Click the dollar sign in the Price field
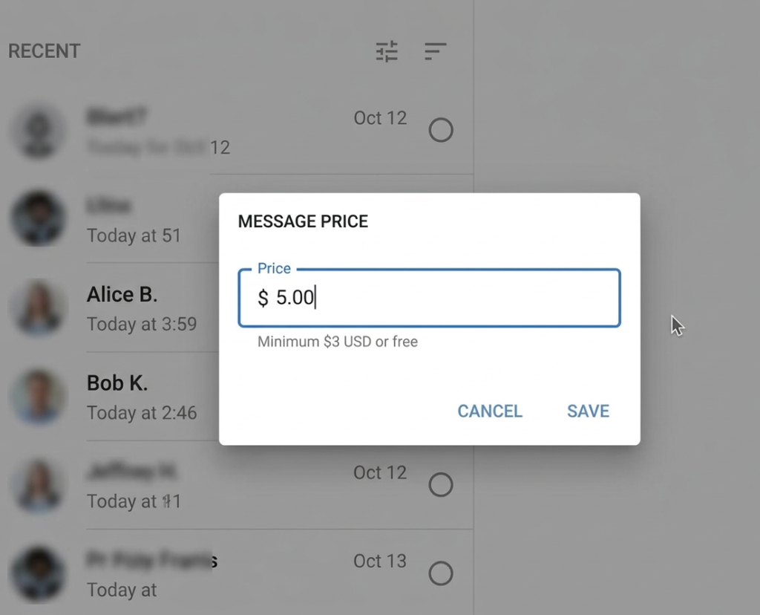760x615 pixels. click(263, 299)
